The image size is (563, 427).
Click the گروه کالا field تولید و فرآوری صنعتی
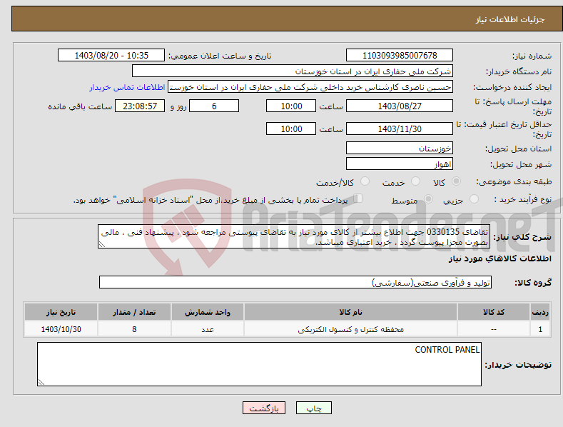tap(295, 282)
